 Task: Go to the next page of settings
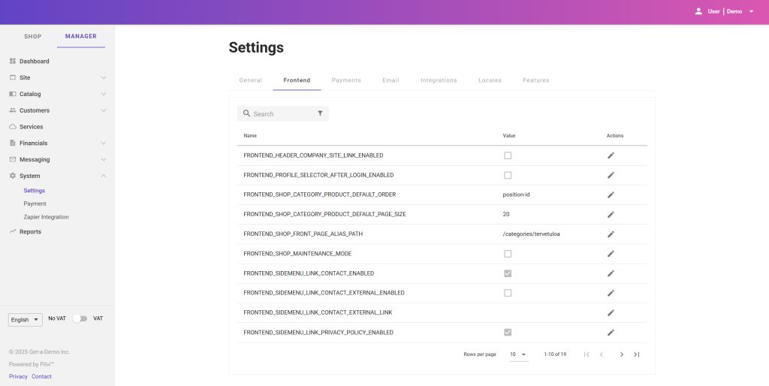coord(621,354)
